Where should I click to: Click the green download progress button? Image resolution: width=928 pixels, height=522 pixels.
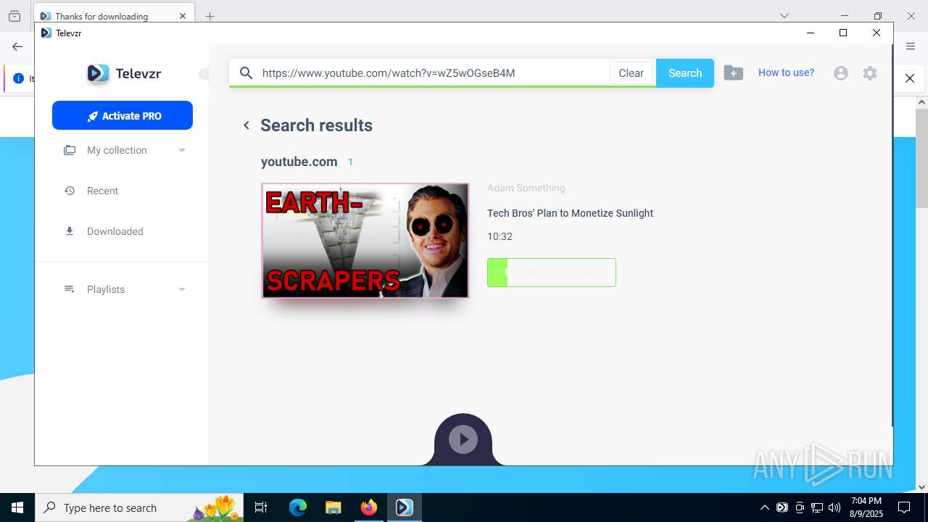(x=552, y=273)
